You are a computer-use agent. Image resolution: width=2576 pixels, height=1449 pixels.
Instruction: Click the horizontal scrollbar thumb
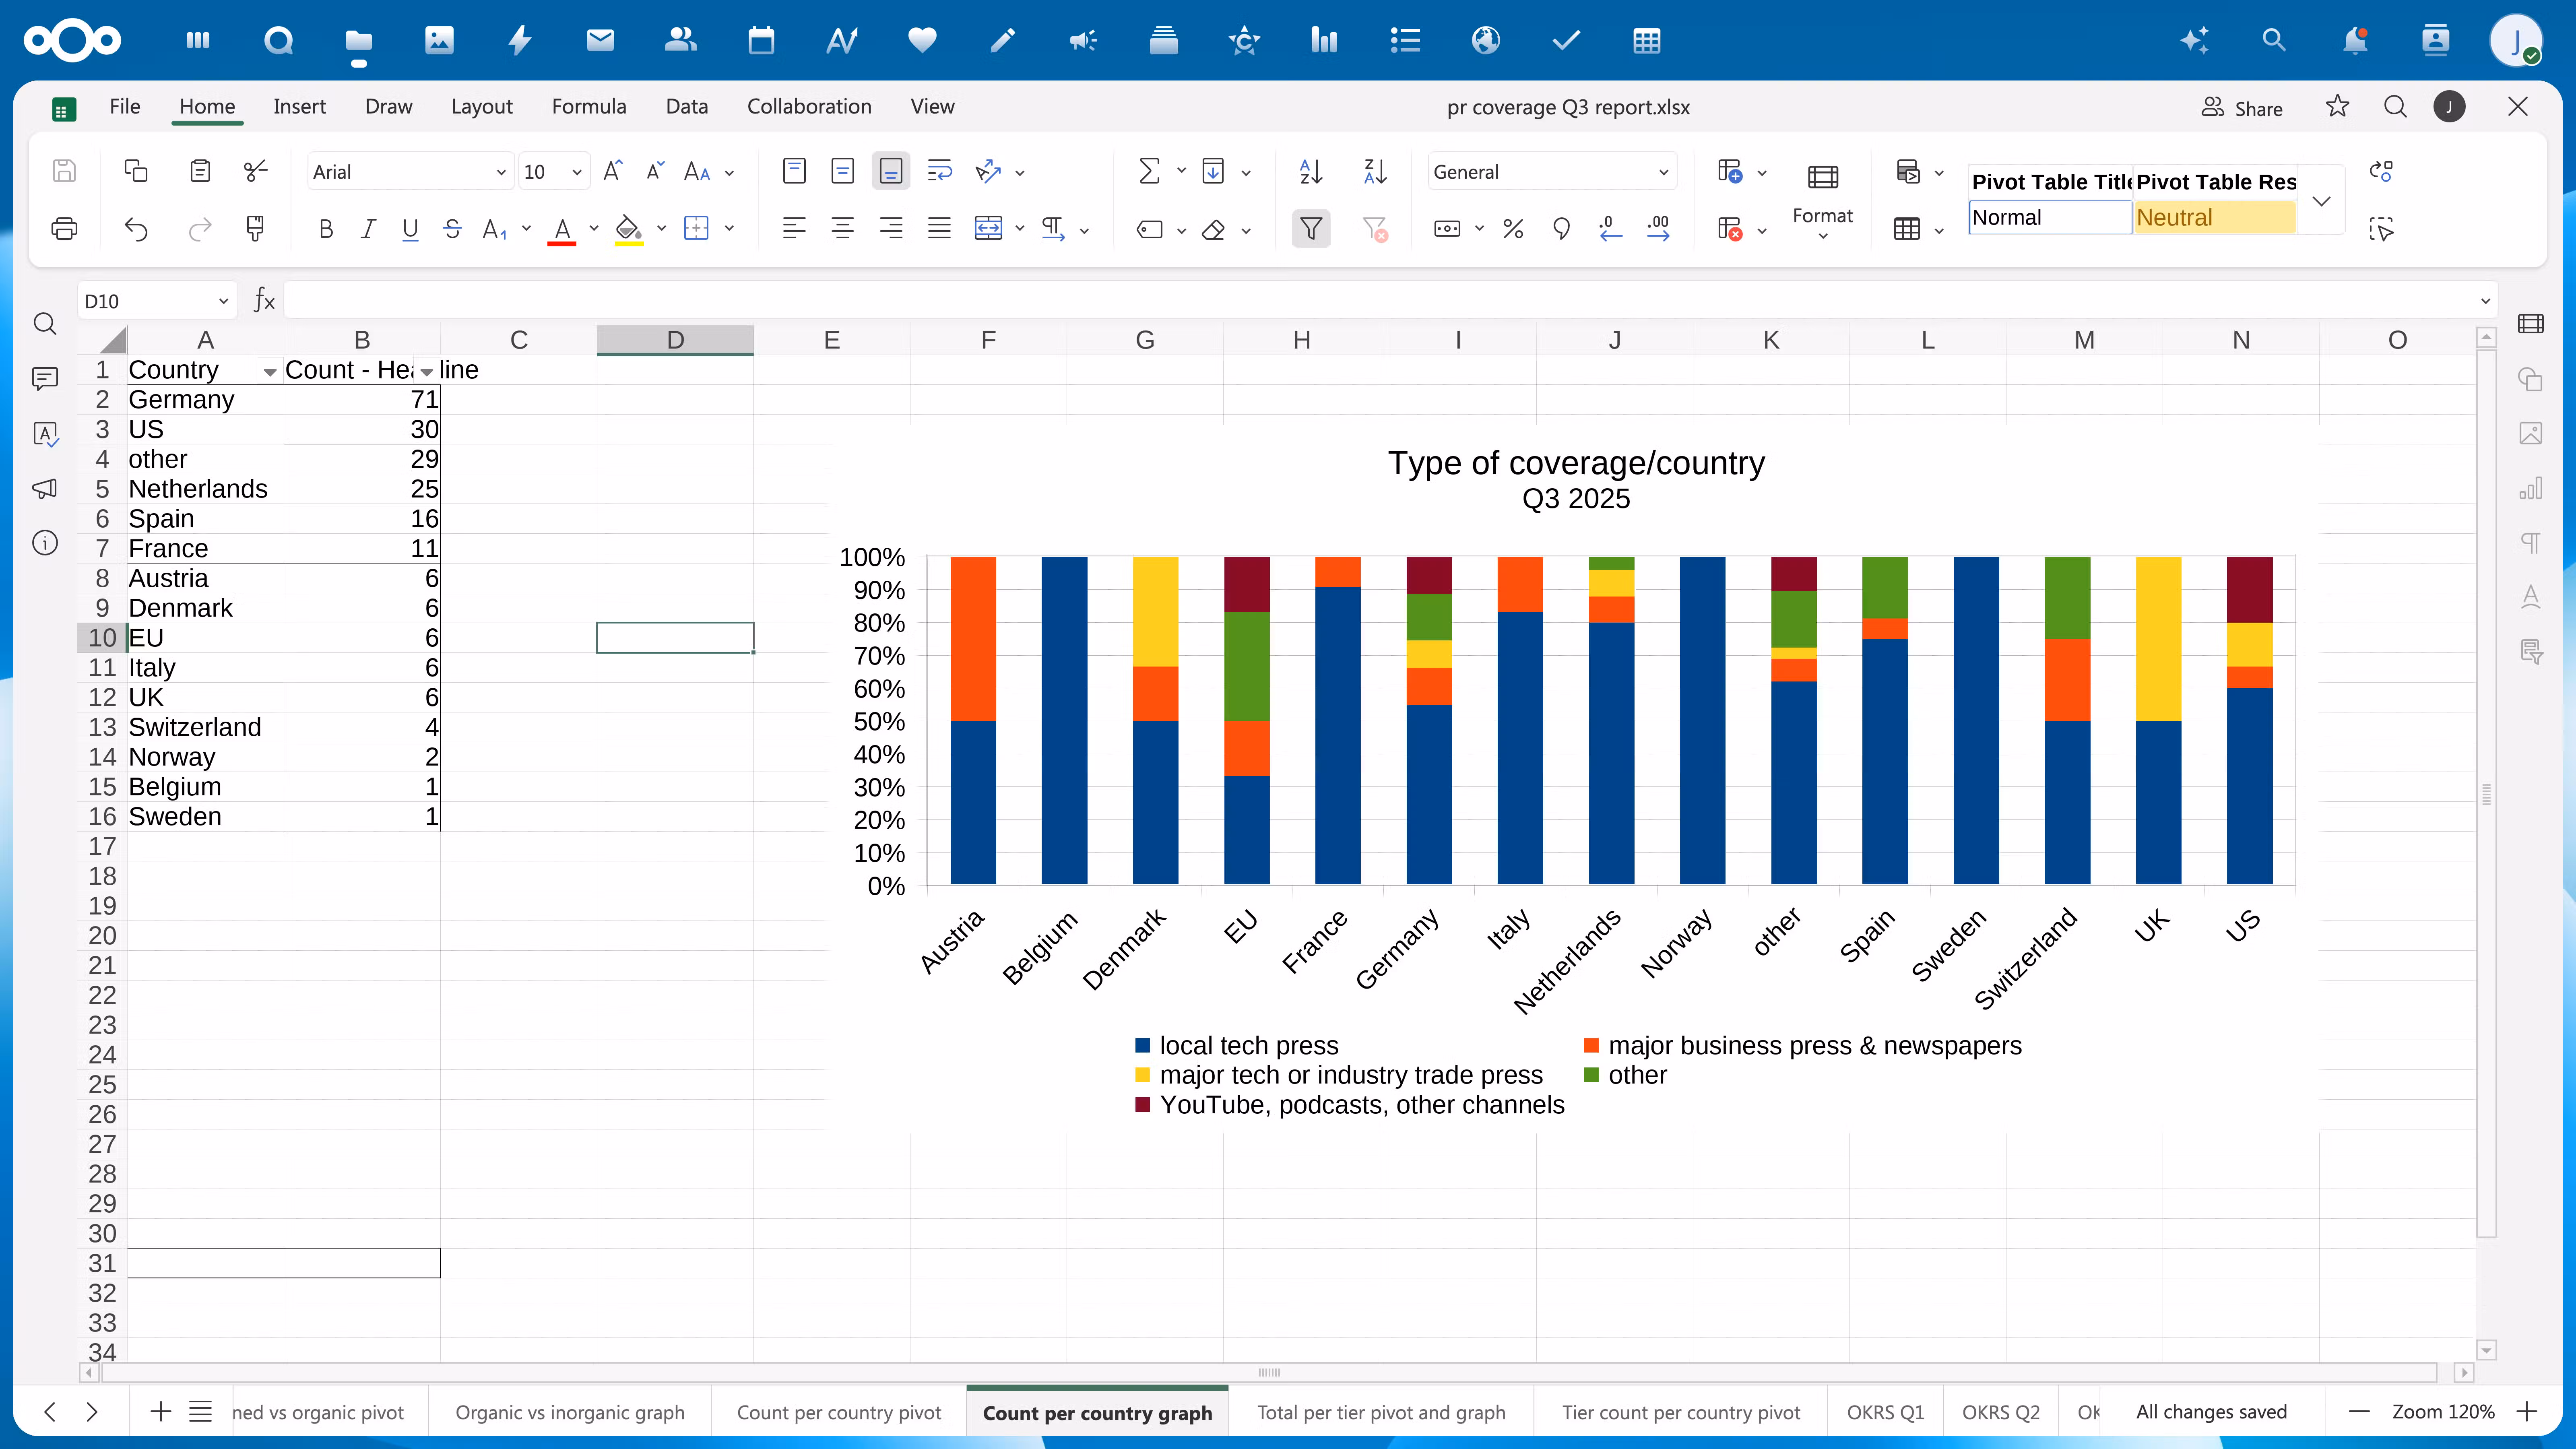(x=1269, y=1372)
